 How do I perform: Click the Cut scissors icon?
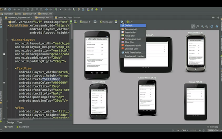pos(24,9)
